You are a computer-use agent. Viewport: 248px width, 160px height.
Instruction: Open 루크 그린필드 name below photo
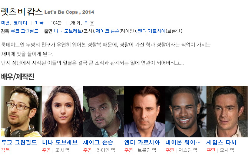(x=19, y=142)
